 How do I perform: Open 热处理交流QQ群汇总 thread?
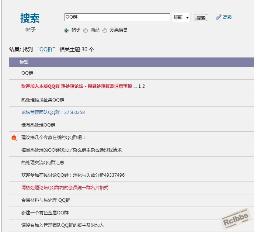[x=43, y=162]
